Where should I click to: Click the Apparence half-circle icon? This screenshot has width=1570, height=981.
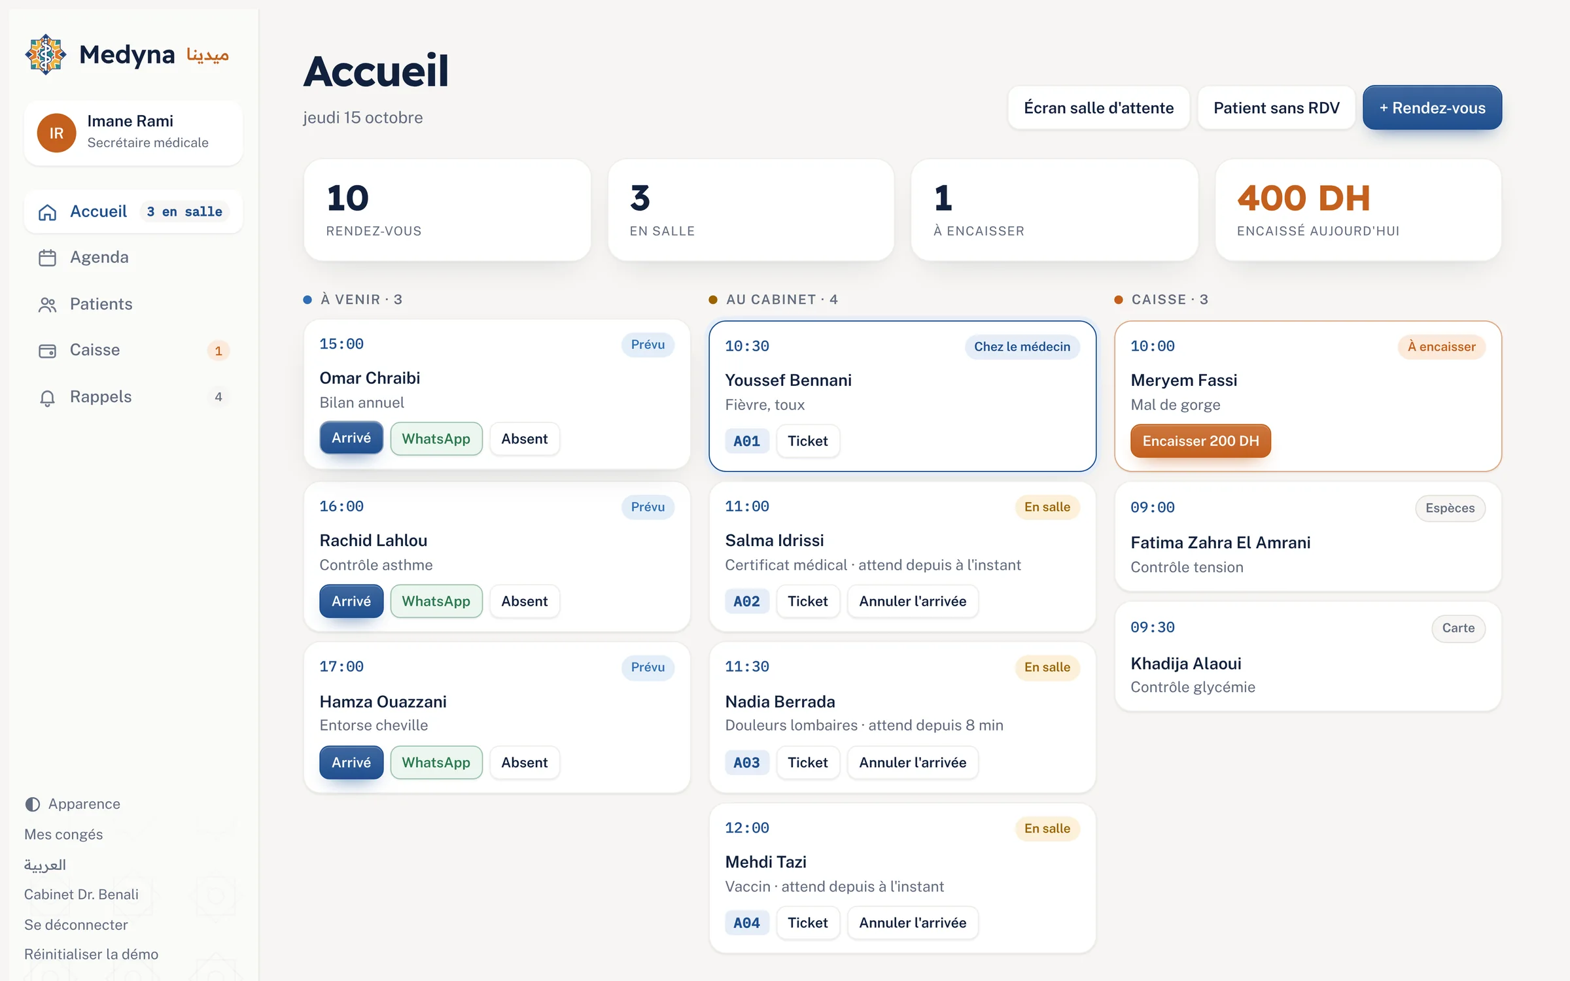(33, 804)
